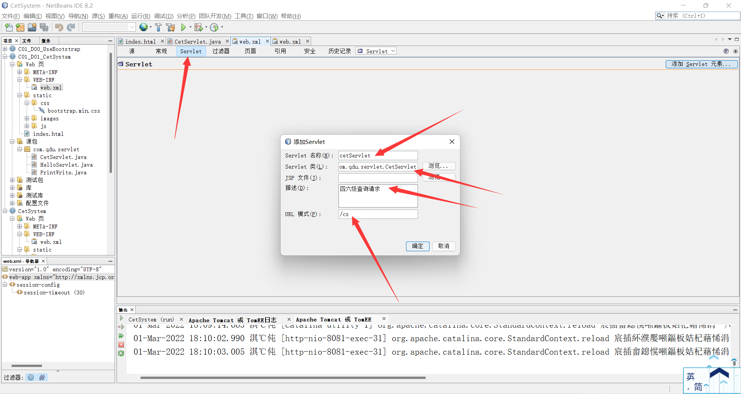Click the red stop icon in output
The width and height of the screenshot is (741, 394).
coord(121,345)
